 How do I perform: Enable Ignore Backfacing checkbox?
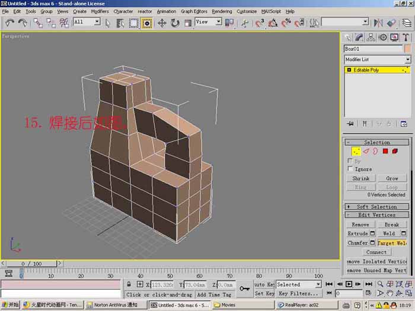[x=350, y=168]
